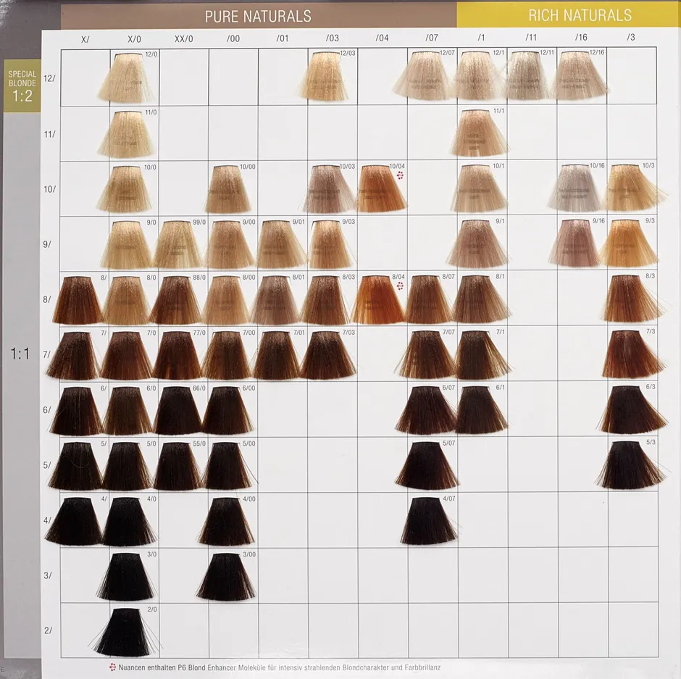
Task: Choose swatch 10/03
Action: pyautogui.click(x=329, y=188)
